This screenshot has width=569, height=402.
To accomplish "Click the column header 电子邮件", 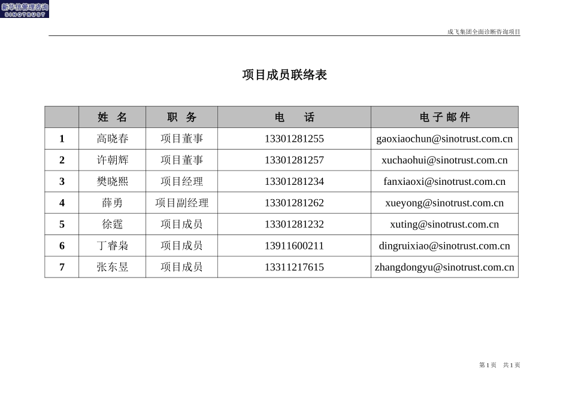I will click(x=444, y=117).
